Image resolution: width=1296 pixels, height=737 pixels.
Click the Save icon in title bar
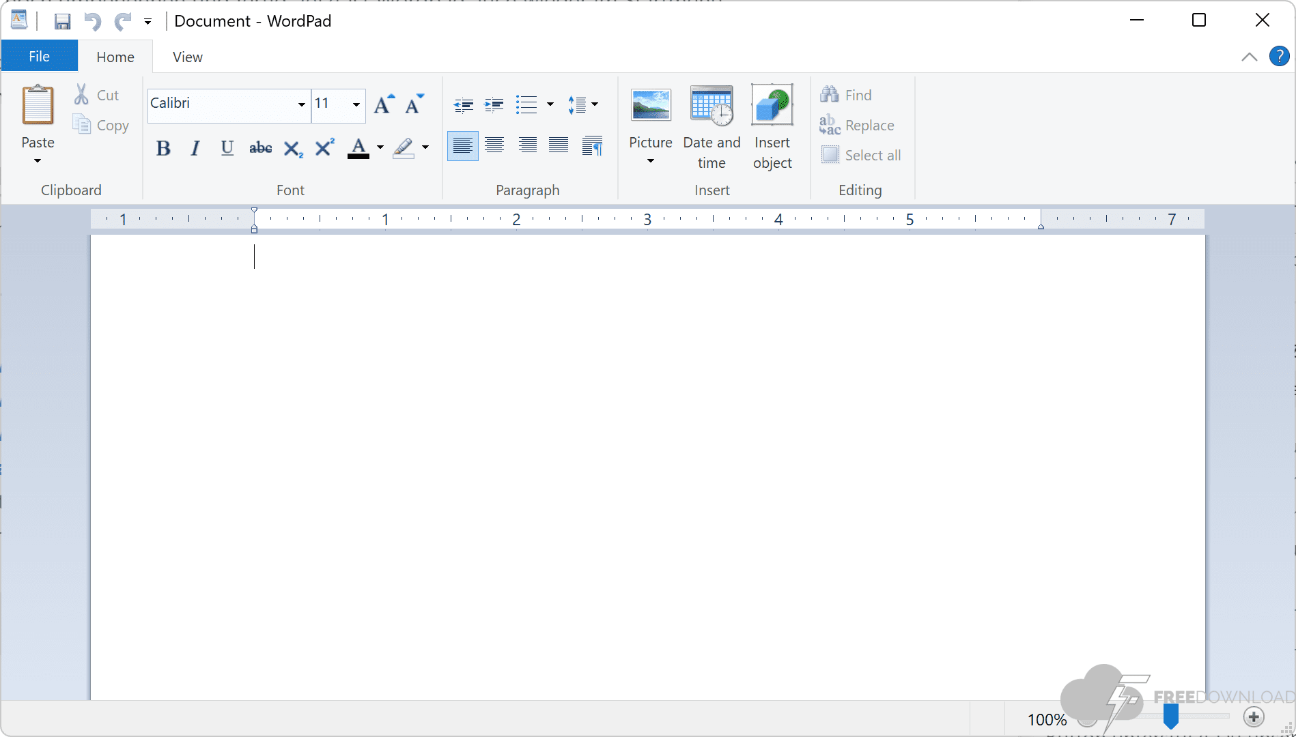62,22
